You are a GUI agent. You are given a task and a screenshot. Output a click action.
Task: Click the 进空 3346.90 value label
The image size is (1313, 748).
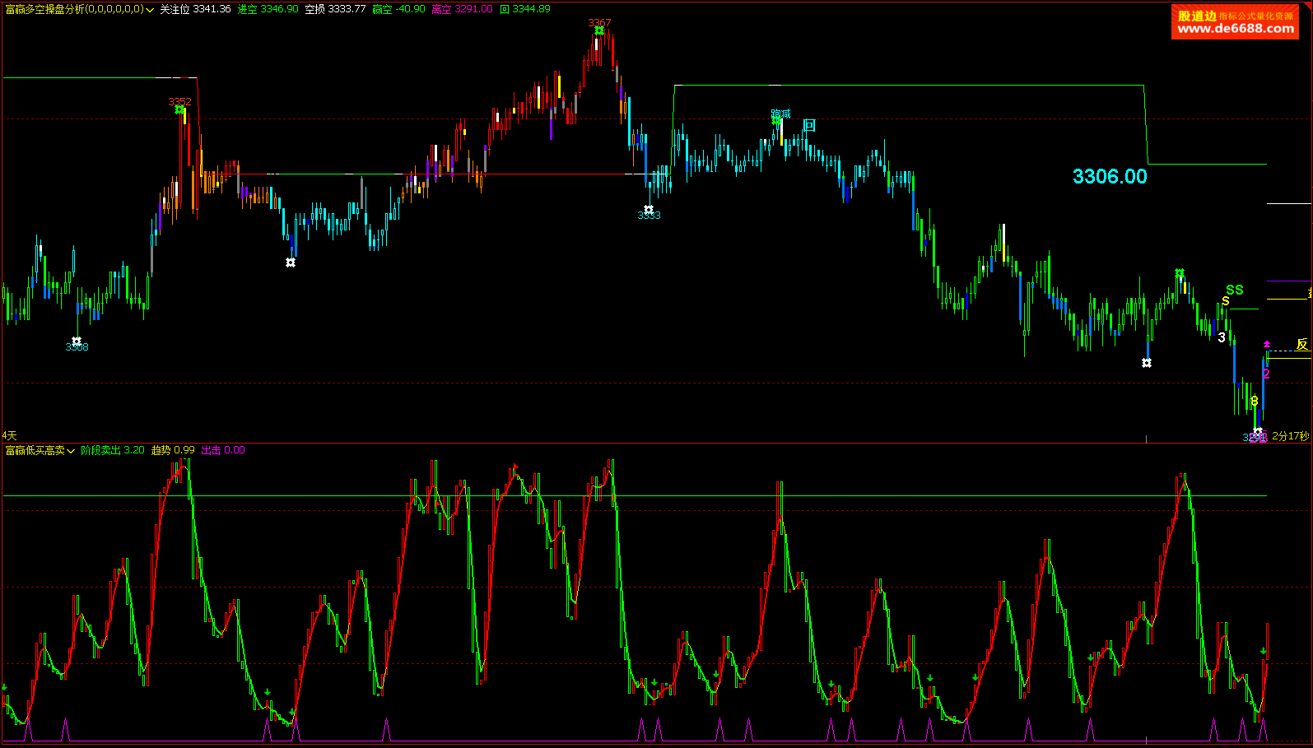point(268,9)
